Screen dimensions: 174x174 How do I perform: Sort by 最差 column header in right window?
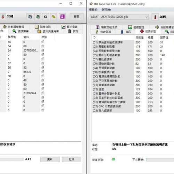pyautogui.click(x=150, y=37)
